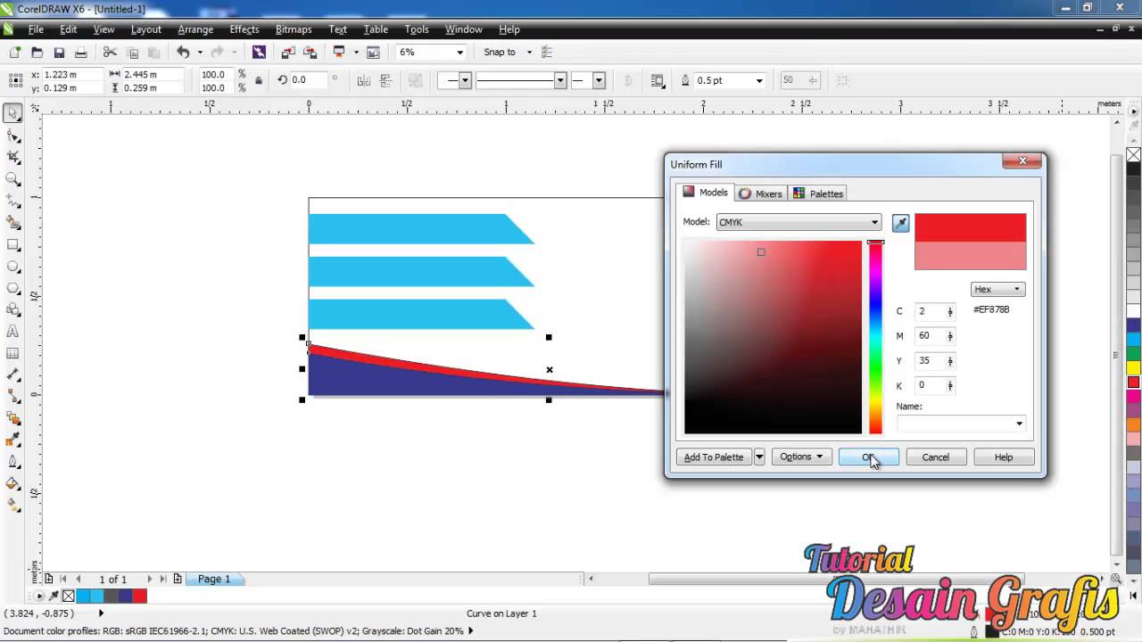
Task: Select the Color Eyedropper tool in toolbox
Action: point(13,440)
